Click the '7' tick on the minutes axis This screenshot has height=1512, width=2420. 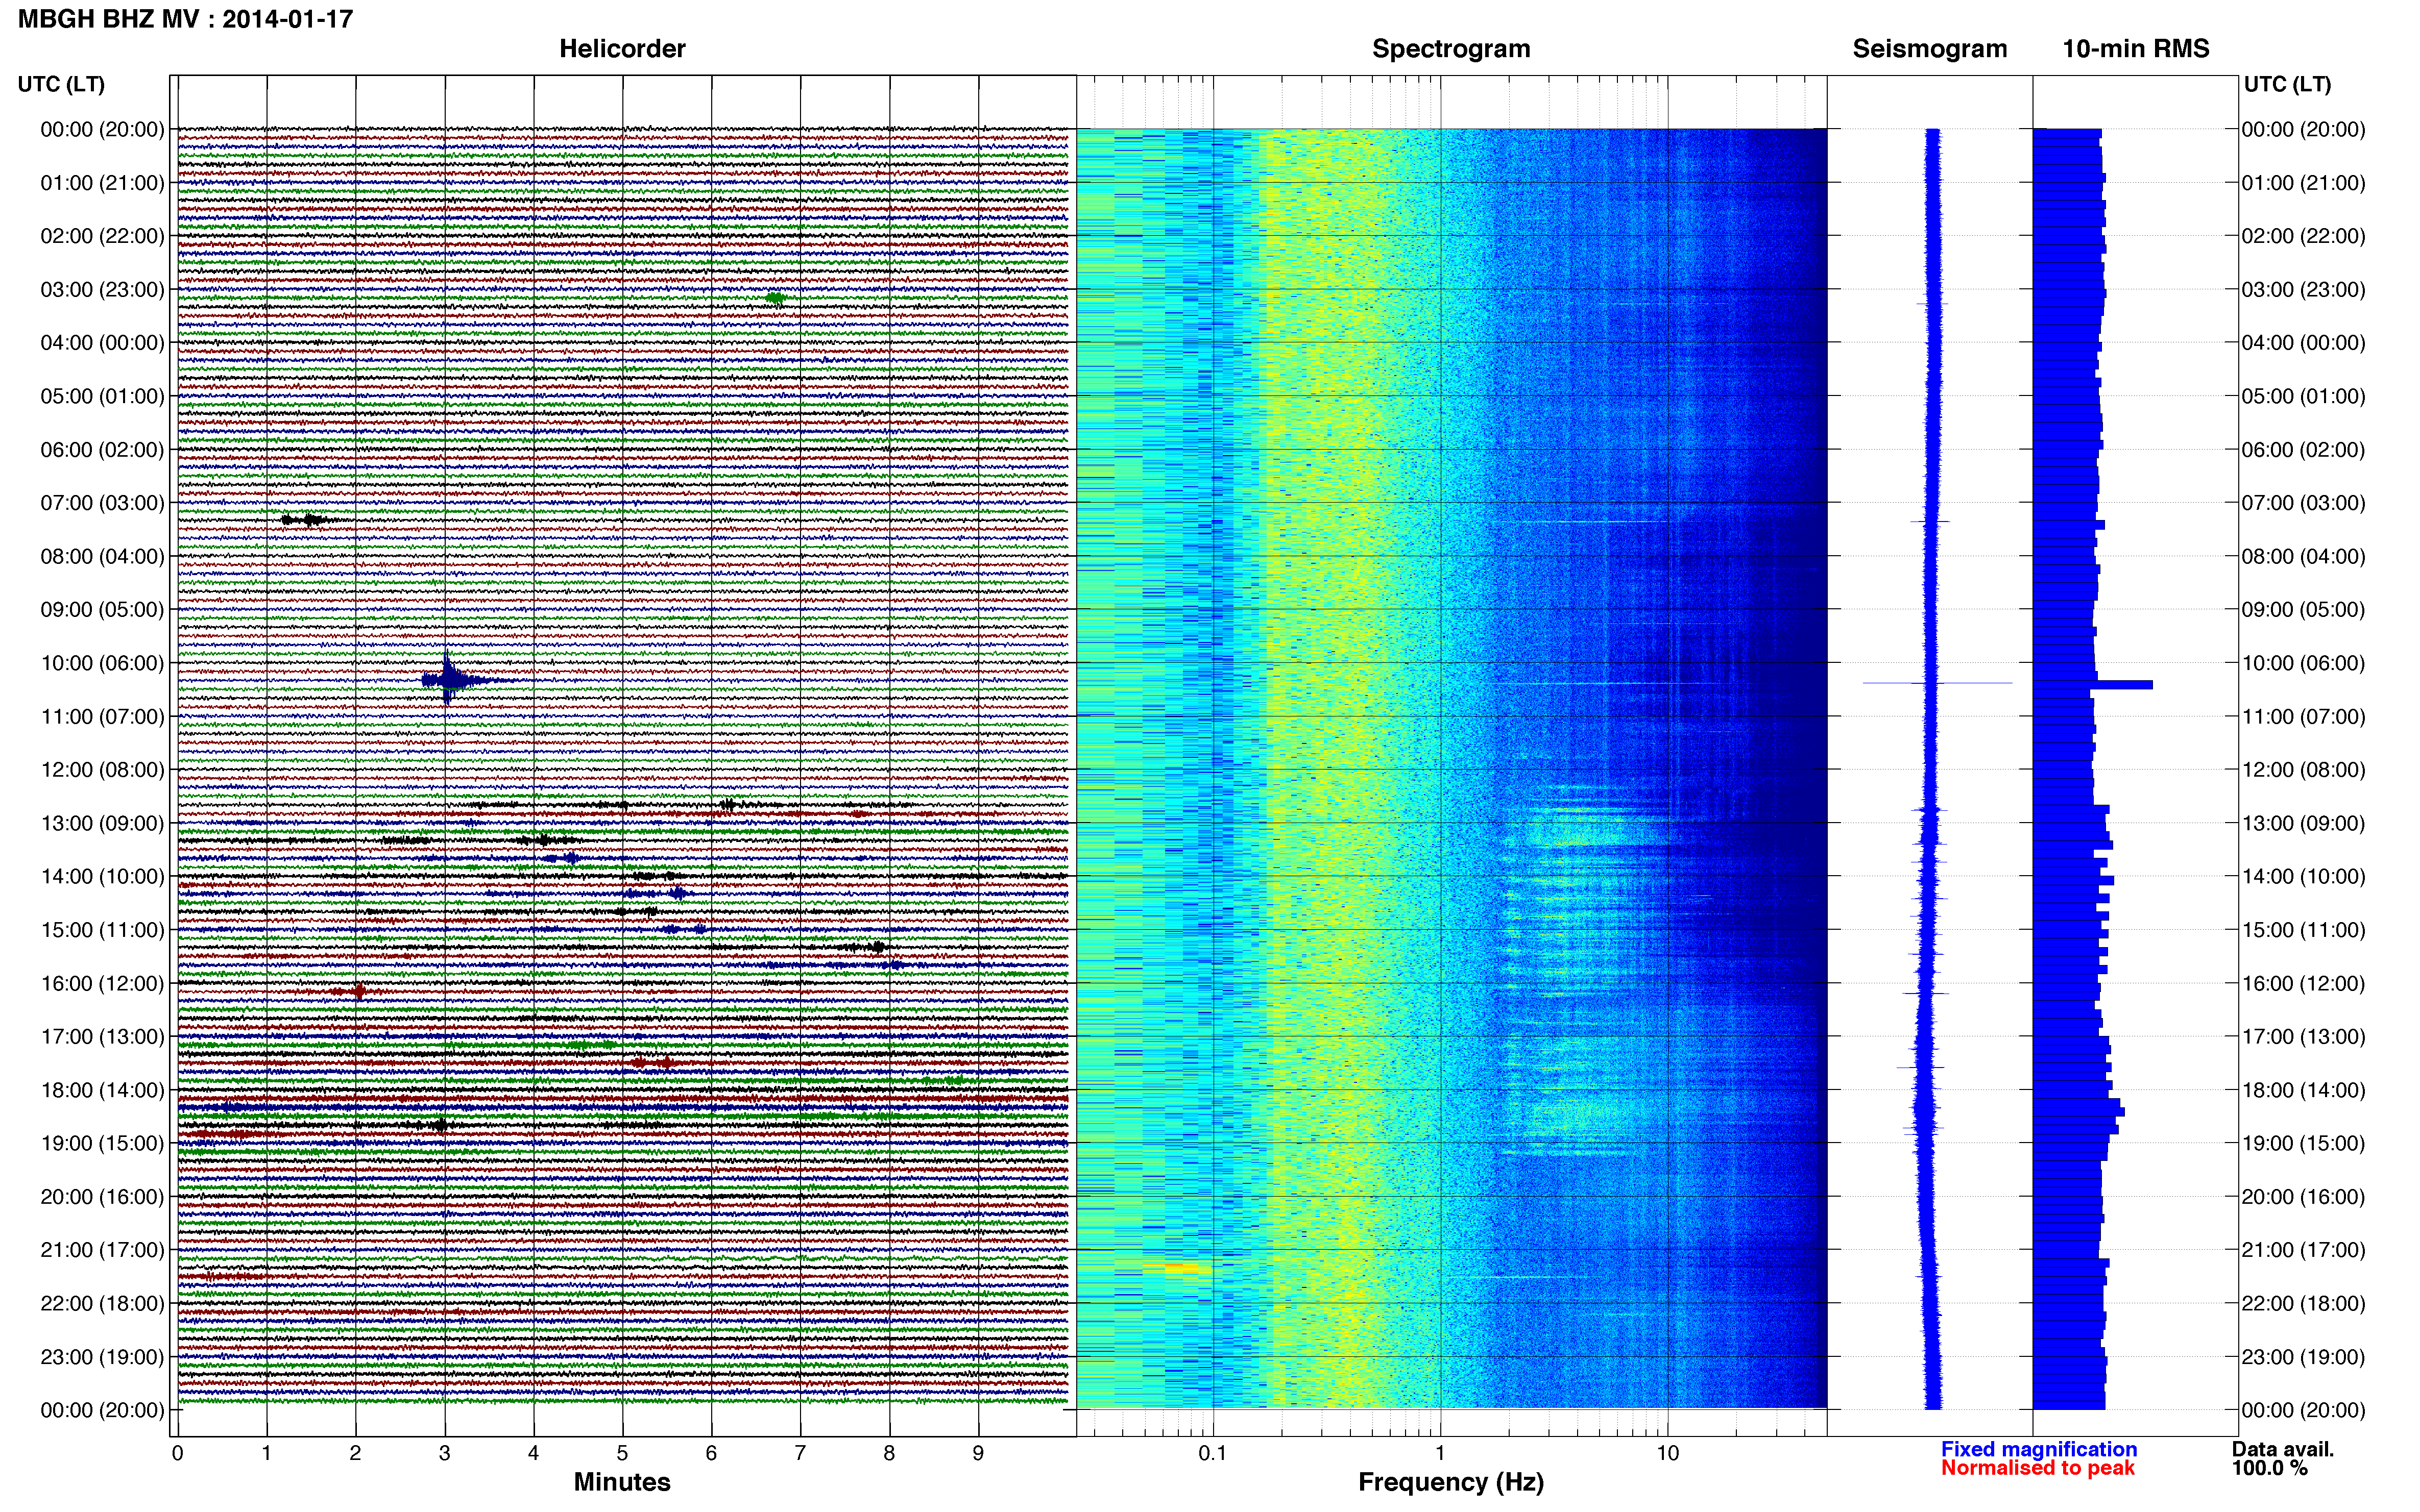pos(801,1453)
